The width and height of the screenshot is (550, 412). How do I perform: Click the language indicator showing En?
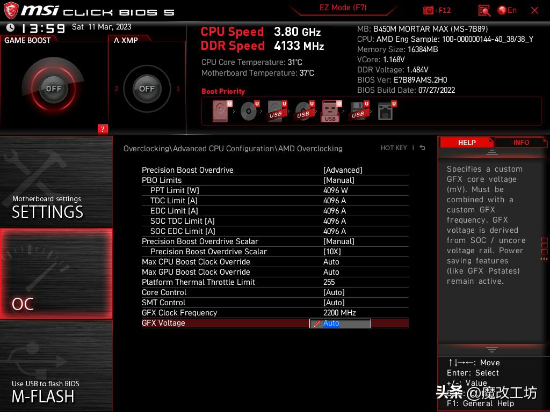pos(509,10)
